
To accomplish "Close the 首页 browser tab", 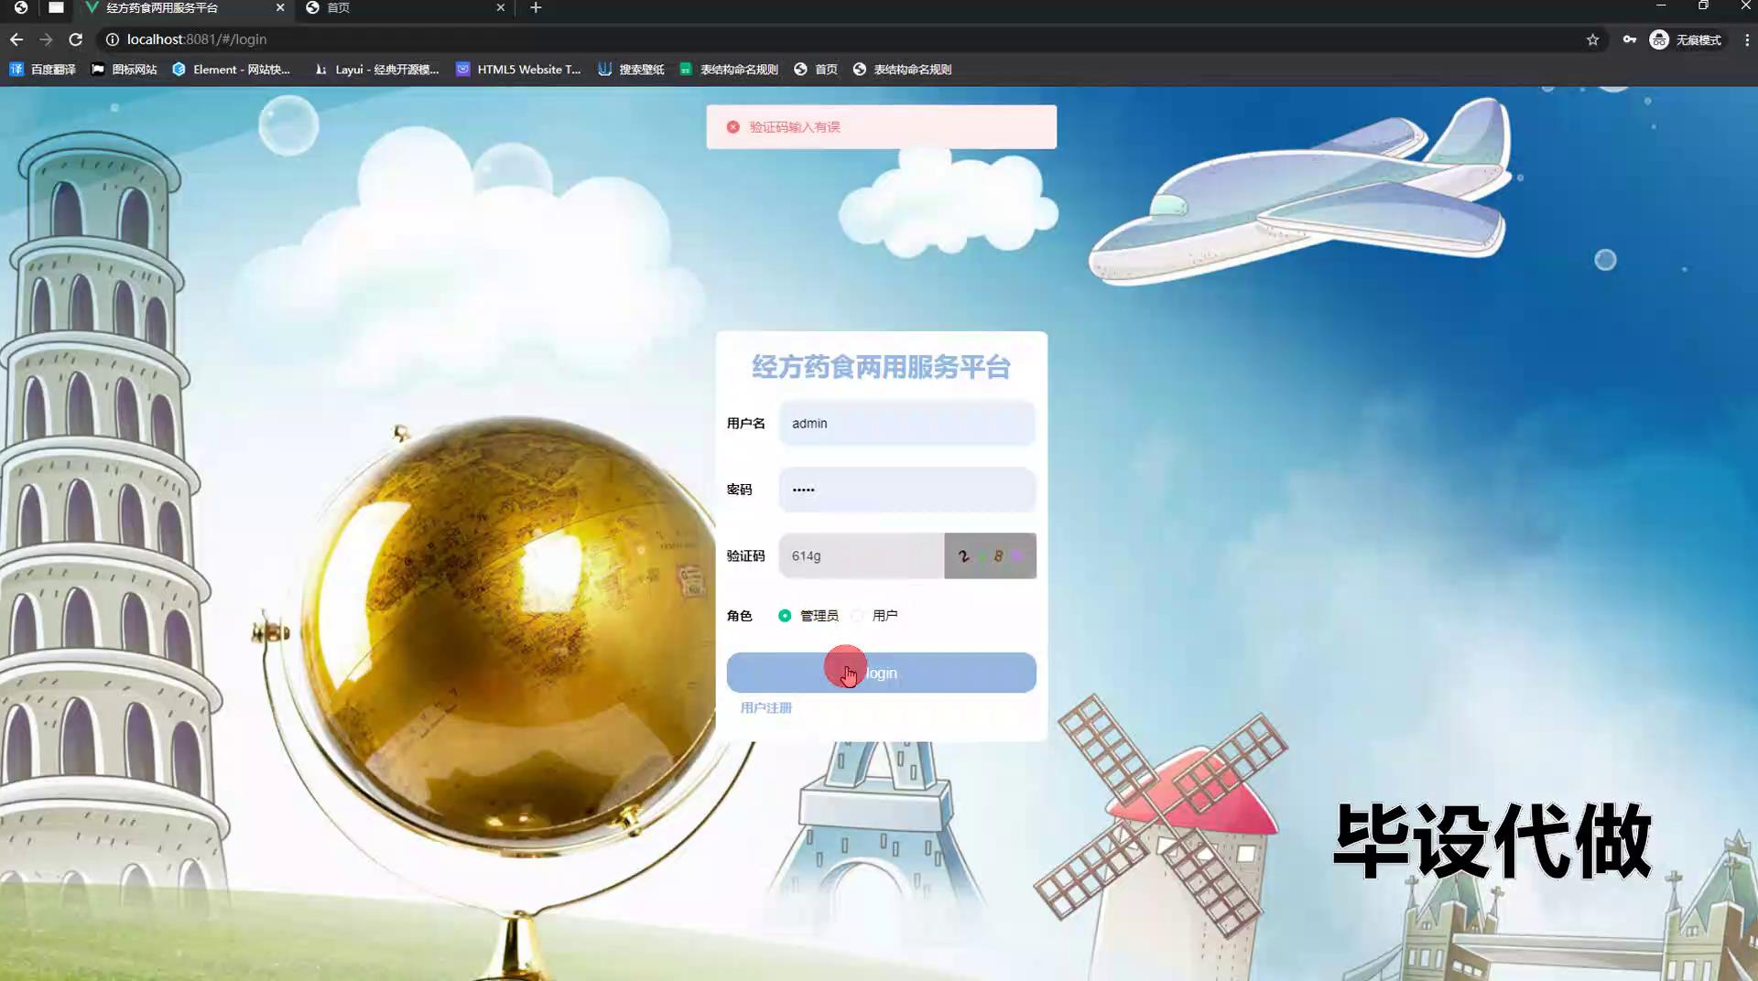I will click(x=500, y=8).
